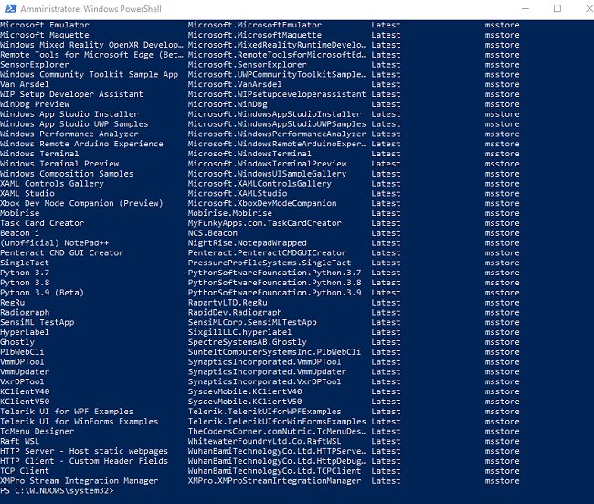This screenshot has height=504, width=594.
Task: Select 'Python 3.9 (Beta)' name
Action: [x=42, y=293]
